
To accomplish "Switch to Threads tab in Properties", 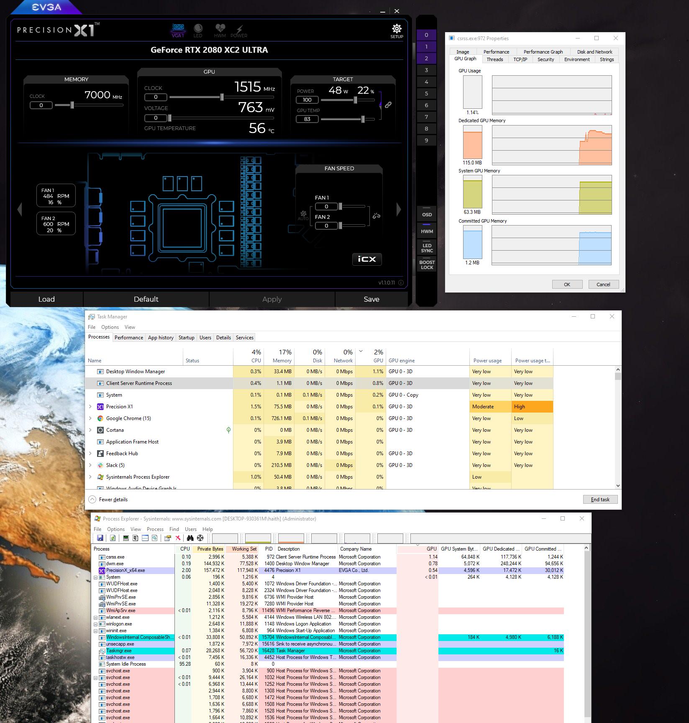I will point(495,59).
